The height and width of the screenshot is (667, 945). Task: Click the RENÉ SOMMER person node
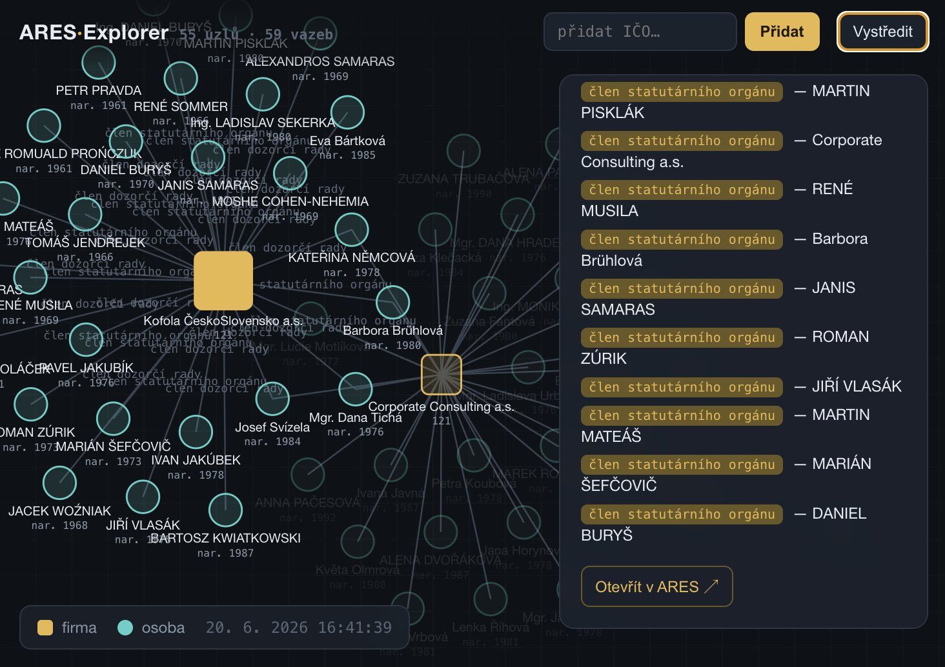tap(181, 78)
